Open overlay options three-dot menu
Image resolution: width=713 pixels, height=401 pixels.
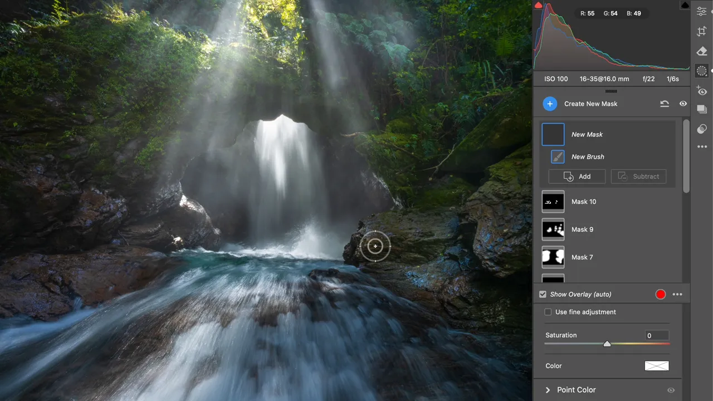pos(677,294)
